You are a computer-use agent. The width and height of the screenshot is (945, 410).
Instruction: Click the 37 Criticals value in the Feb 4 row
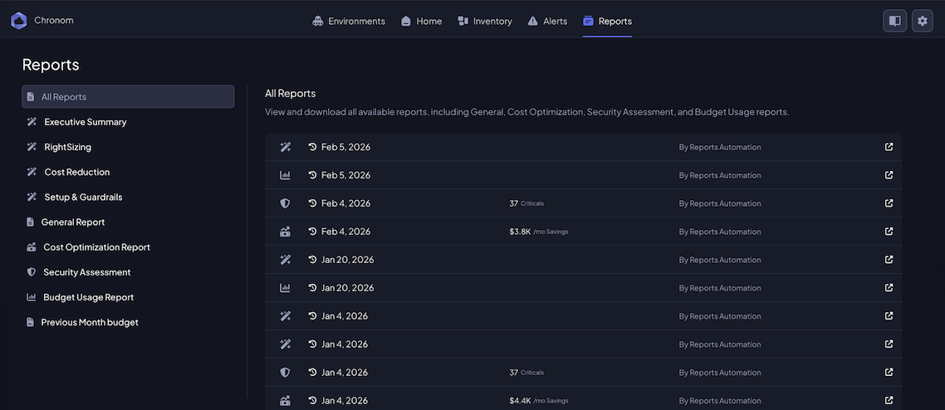tap(526, 203)
